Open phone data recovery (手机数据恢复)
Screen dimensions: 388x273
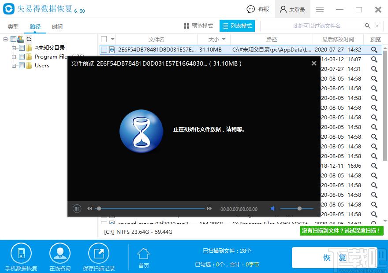coord(21,257)
